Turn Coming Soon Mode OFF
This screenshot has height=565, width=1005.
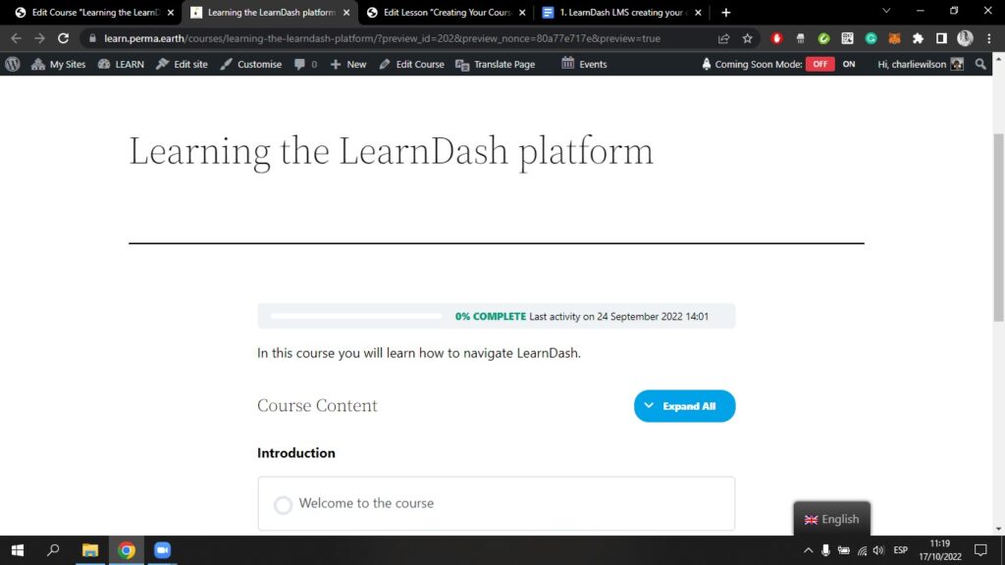820,64
